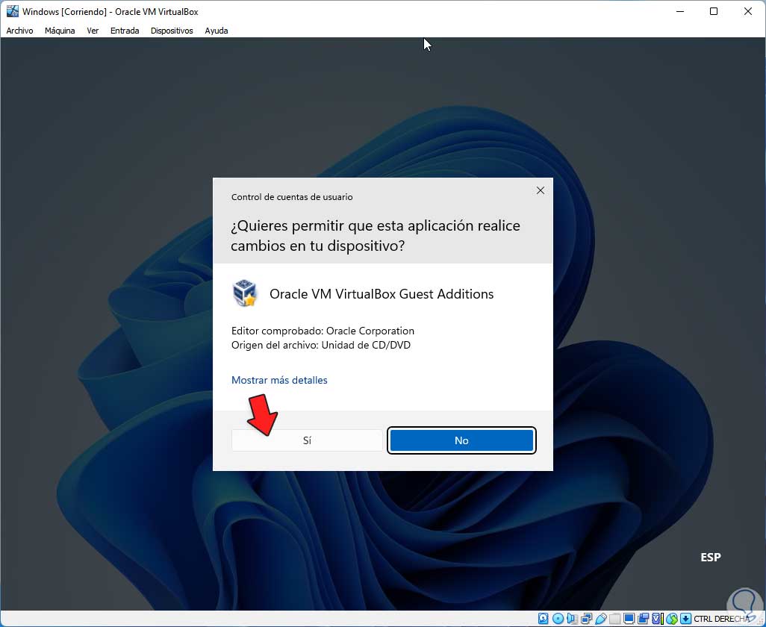Open the Ayuda menu
This screenshot has width=766, height=627.
[217, 31]
